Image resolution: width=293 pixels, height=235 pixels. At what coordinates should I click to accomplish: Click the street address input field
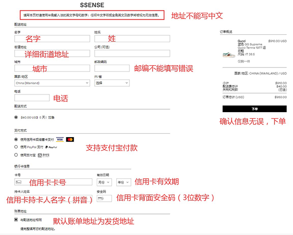(51, 53)
